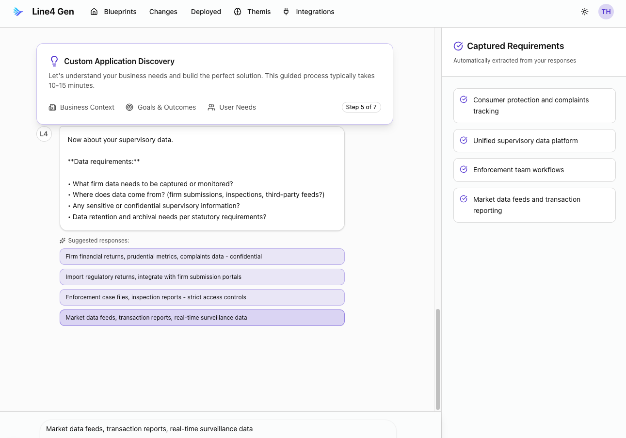The width and height of the screenshot is (626, 438).
Task: Click the check icon on Consumer protection requirement
Action: point(464,99)
